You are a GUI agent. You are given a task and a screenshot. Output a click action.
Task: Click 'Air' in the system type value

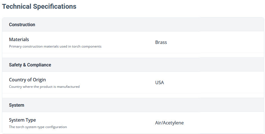point(158,123)
